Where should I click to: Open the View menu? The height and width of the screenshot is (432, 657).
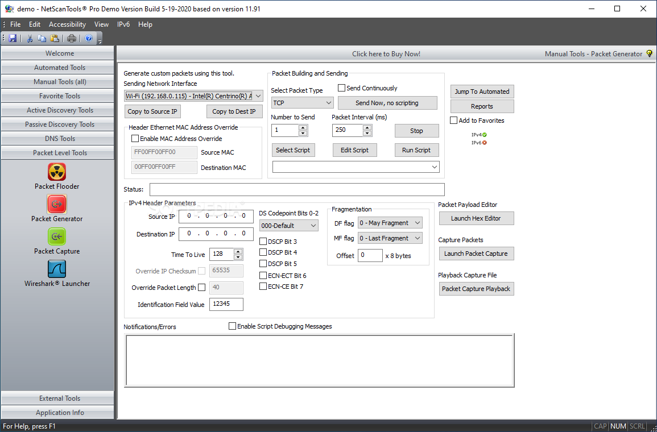(101, 24)
